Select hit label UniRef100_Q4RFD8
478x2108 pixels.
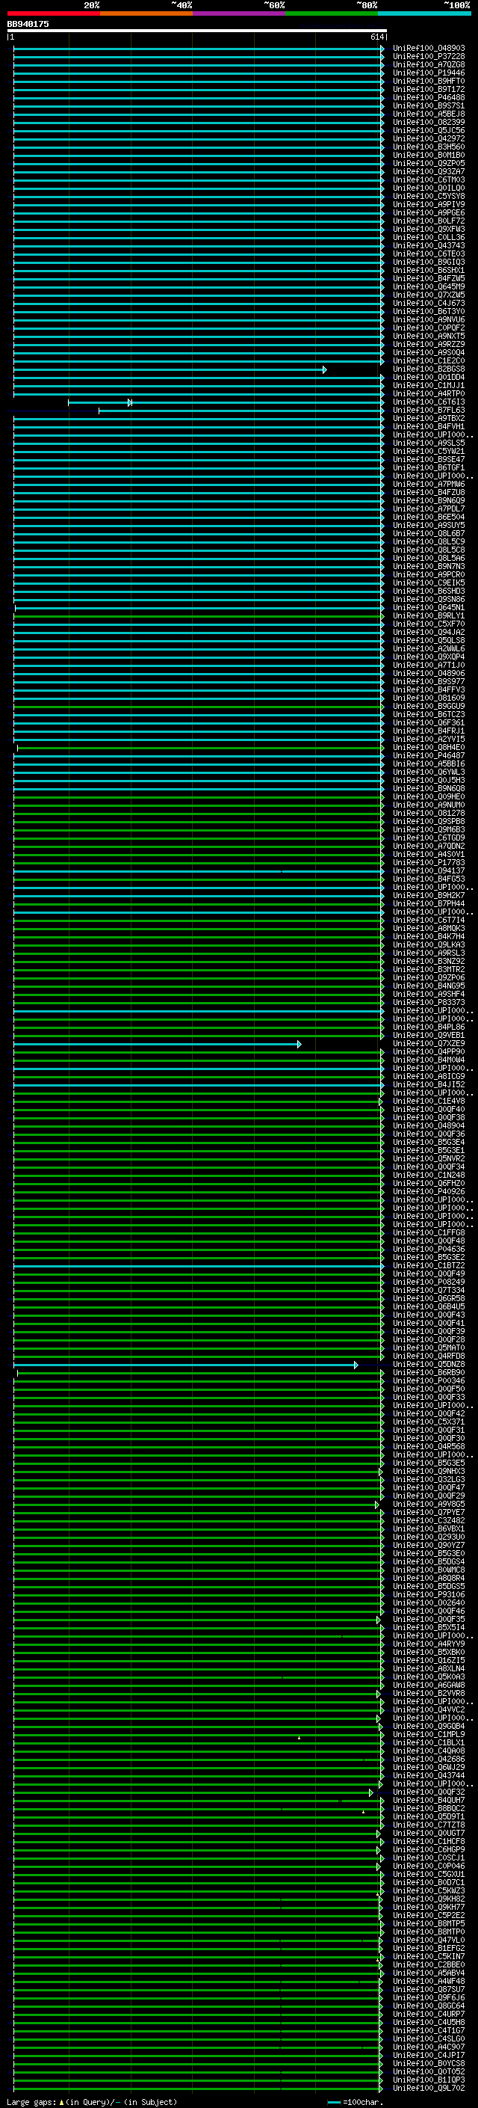click(429, 1356)
